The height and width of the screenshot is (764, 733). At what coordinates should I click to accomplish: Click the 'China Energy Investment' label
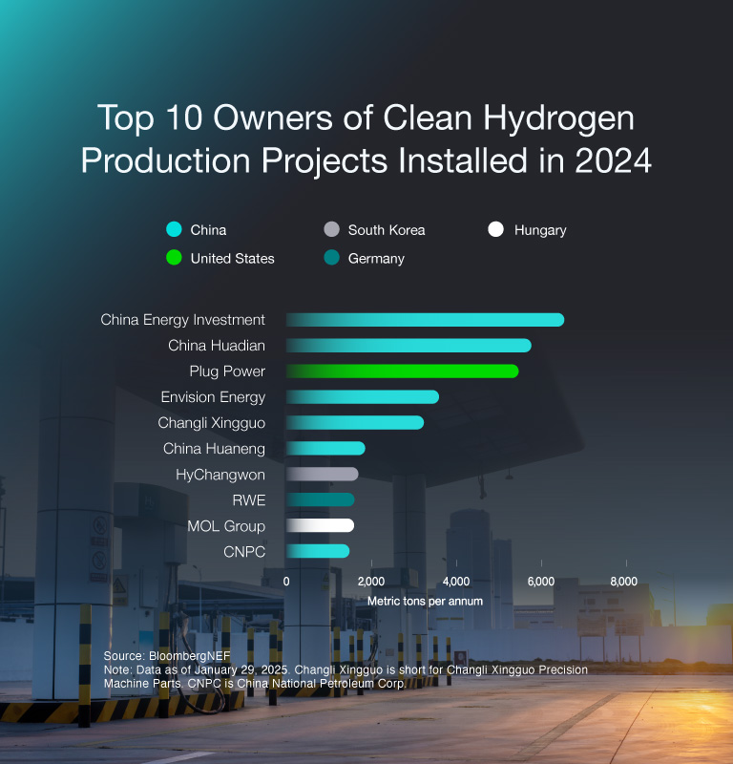point(182,320)
